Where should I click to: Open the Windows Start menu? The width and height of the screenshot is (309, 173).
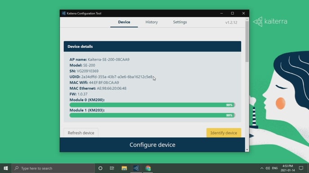[6, 168]
